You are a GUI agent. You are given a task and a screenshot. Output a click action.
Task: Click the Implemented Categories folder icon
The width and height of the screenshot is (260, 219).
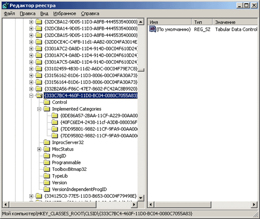tap(47, 109)
